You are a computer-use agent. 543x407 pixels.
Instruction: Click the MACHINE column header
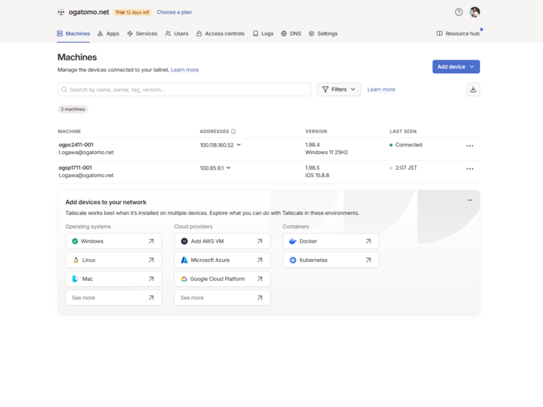point(69,132)
